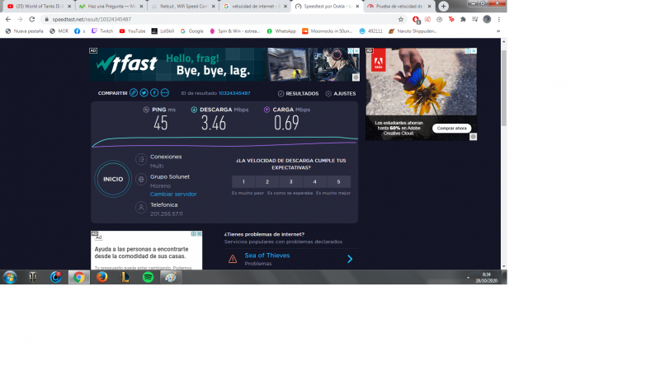Close the wtfast banner ad
The image size is (660, 366).
(356, 51)
